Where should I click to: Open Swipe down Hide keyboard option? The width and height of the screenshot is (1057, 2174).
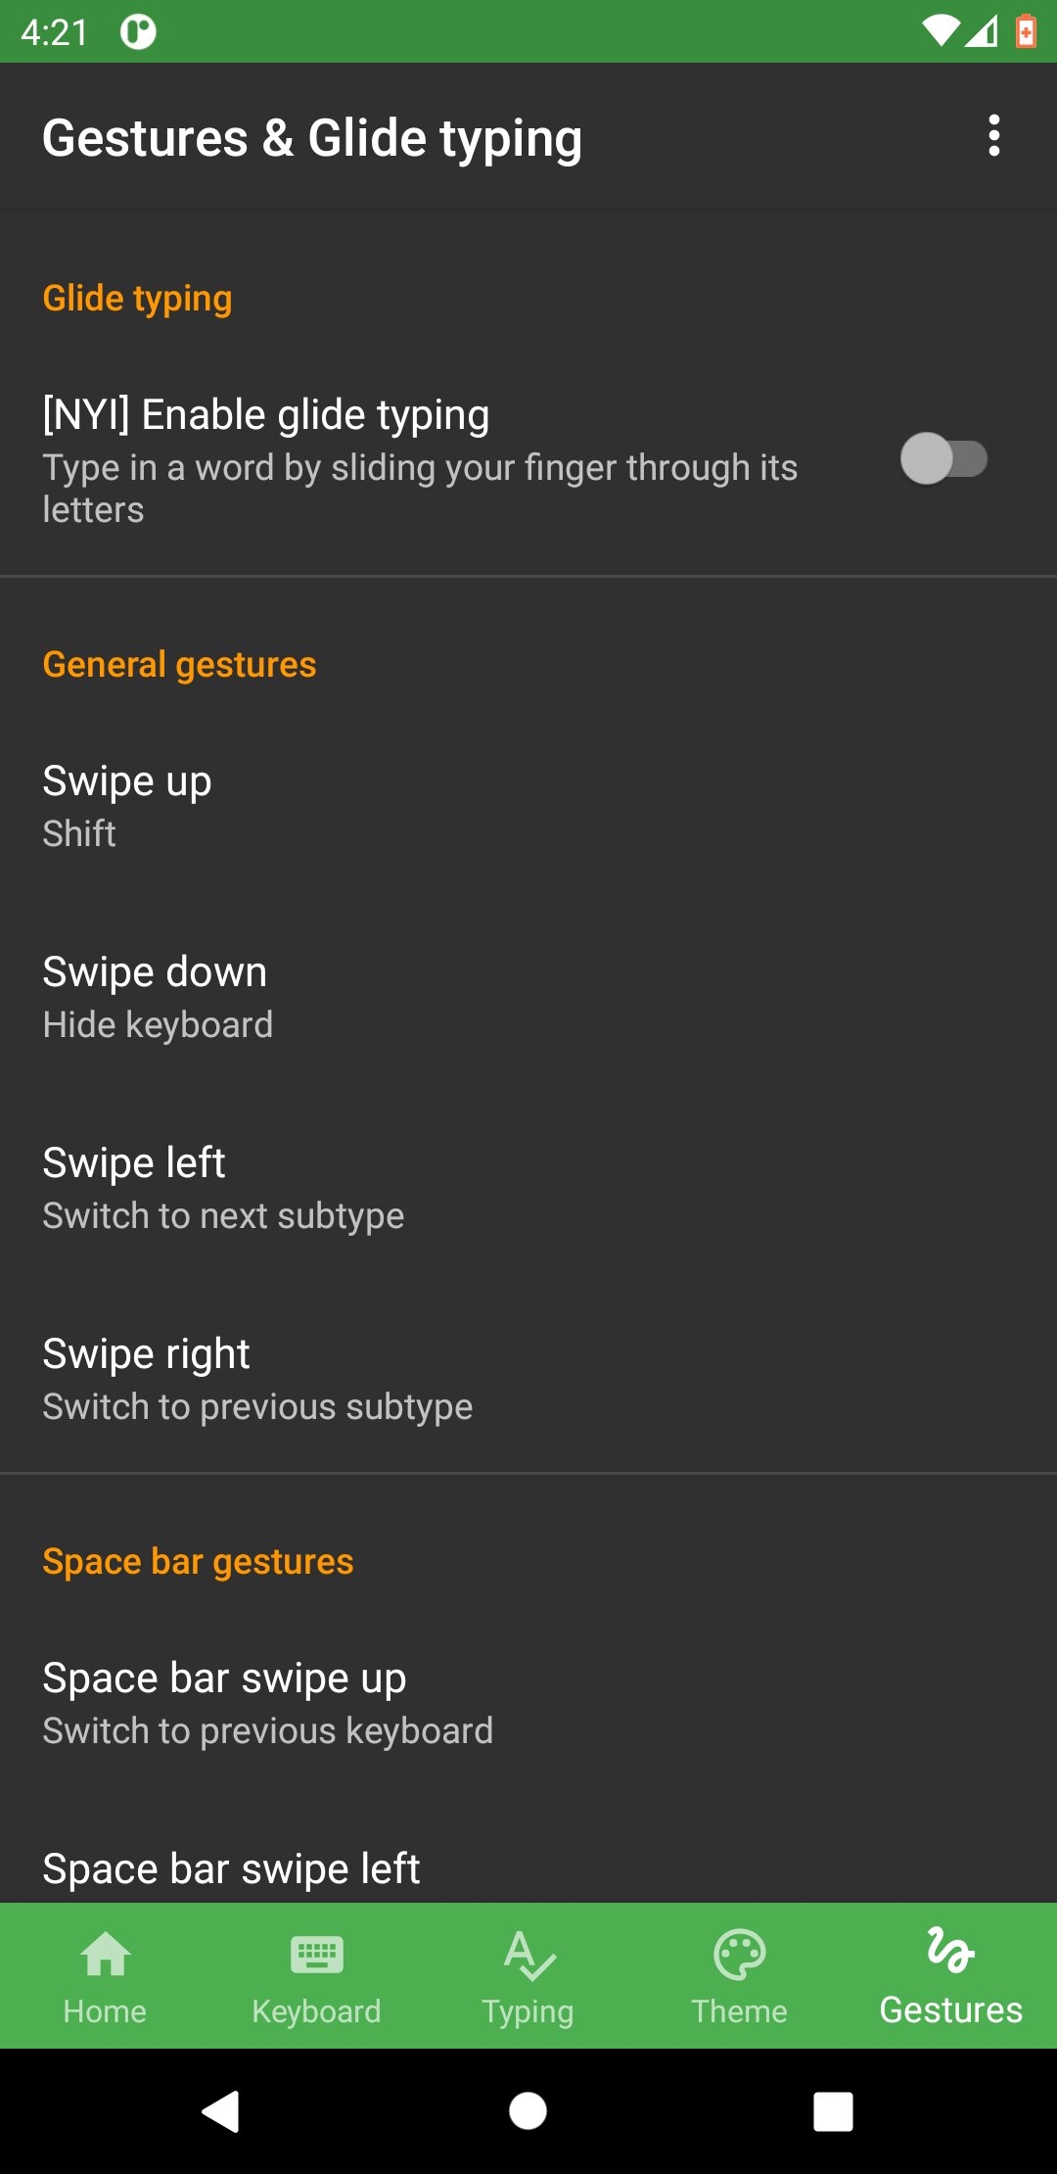pyautogui.click(x=528, y=998)
